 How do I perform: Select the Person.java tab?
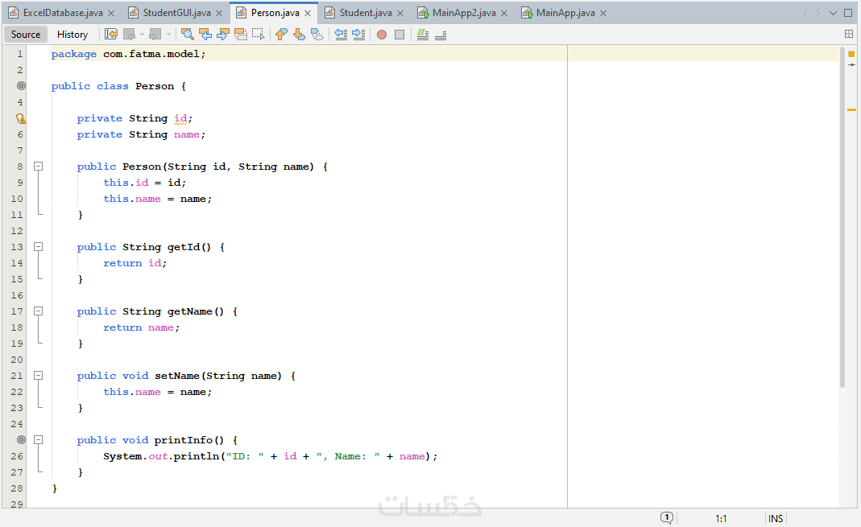click(x=275, y=13)
